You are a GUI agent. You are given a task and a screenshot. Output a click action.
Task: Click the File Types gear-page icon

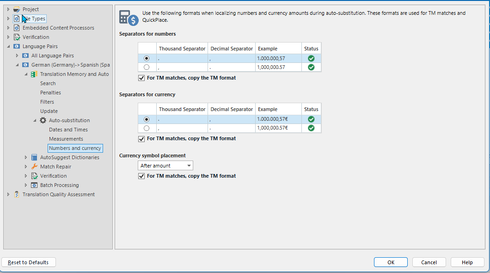(x=17, y=19)
